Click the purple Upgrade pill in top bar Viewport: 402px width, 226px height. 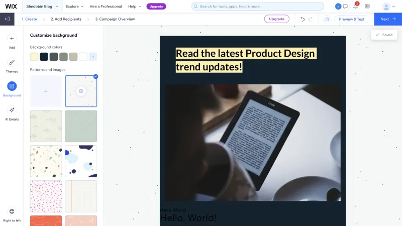pos(156,7)
